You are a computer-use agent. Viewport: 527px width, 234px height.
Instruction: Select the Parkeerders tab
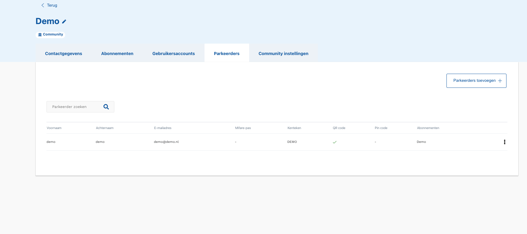tap(227, 54)
